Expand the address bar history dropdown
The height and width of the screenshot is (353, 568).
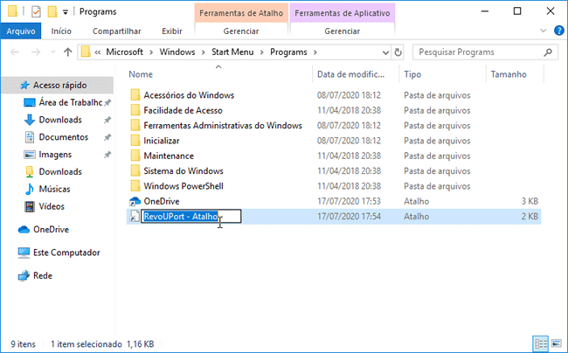pyautogui.click(x=384, y=52)
